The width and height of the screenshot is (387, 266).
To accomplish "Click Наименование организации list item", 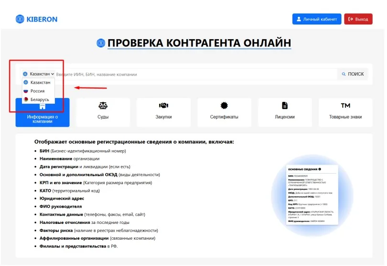I will click(x=69, y=159).
